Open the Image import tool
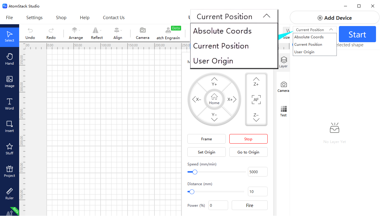Image resolution: width=385 pixels, height=216 pixels. pos(10,82)
